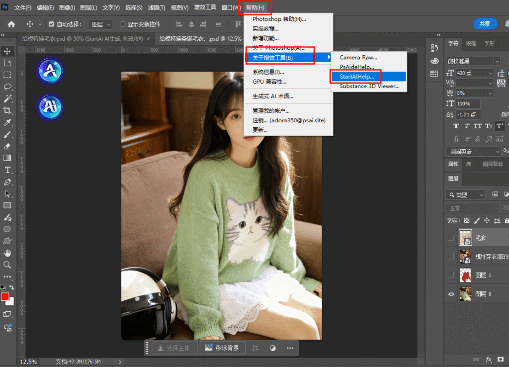Select the Crop tool
This screenshot has width=509, height=367.
pyautogui.click(x=7, y=110)
